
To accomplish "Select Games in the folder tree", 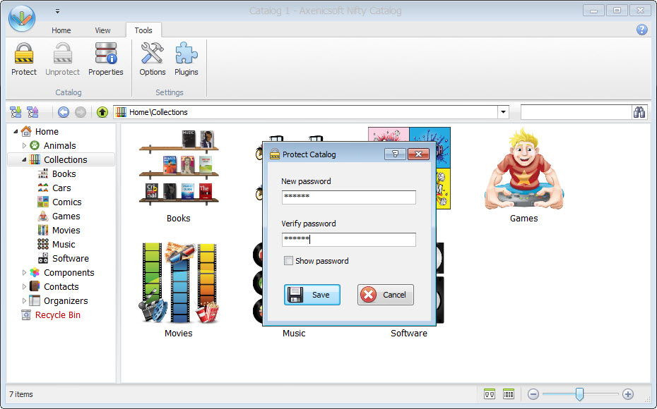I will [x=66, y=216].
